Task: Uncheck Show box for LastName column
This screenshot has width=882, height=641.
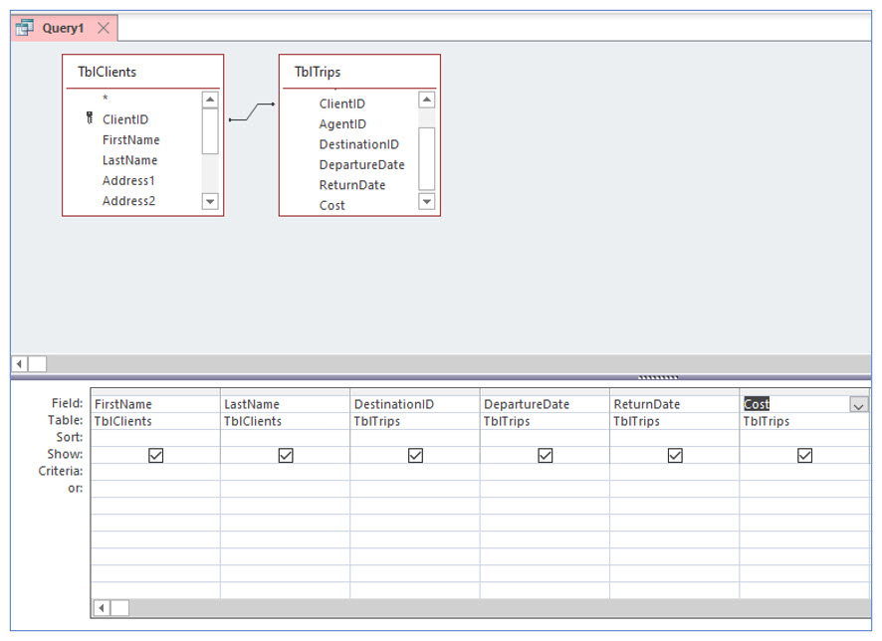Action: coord(286,456)
